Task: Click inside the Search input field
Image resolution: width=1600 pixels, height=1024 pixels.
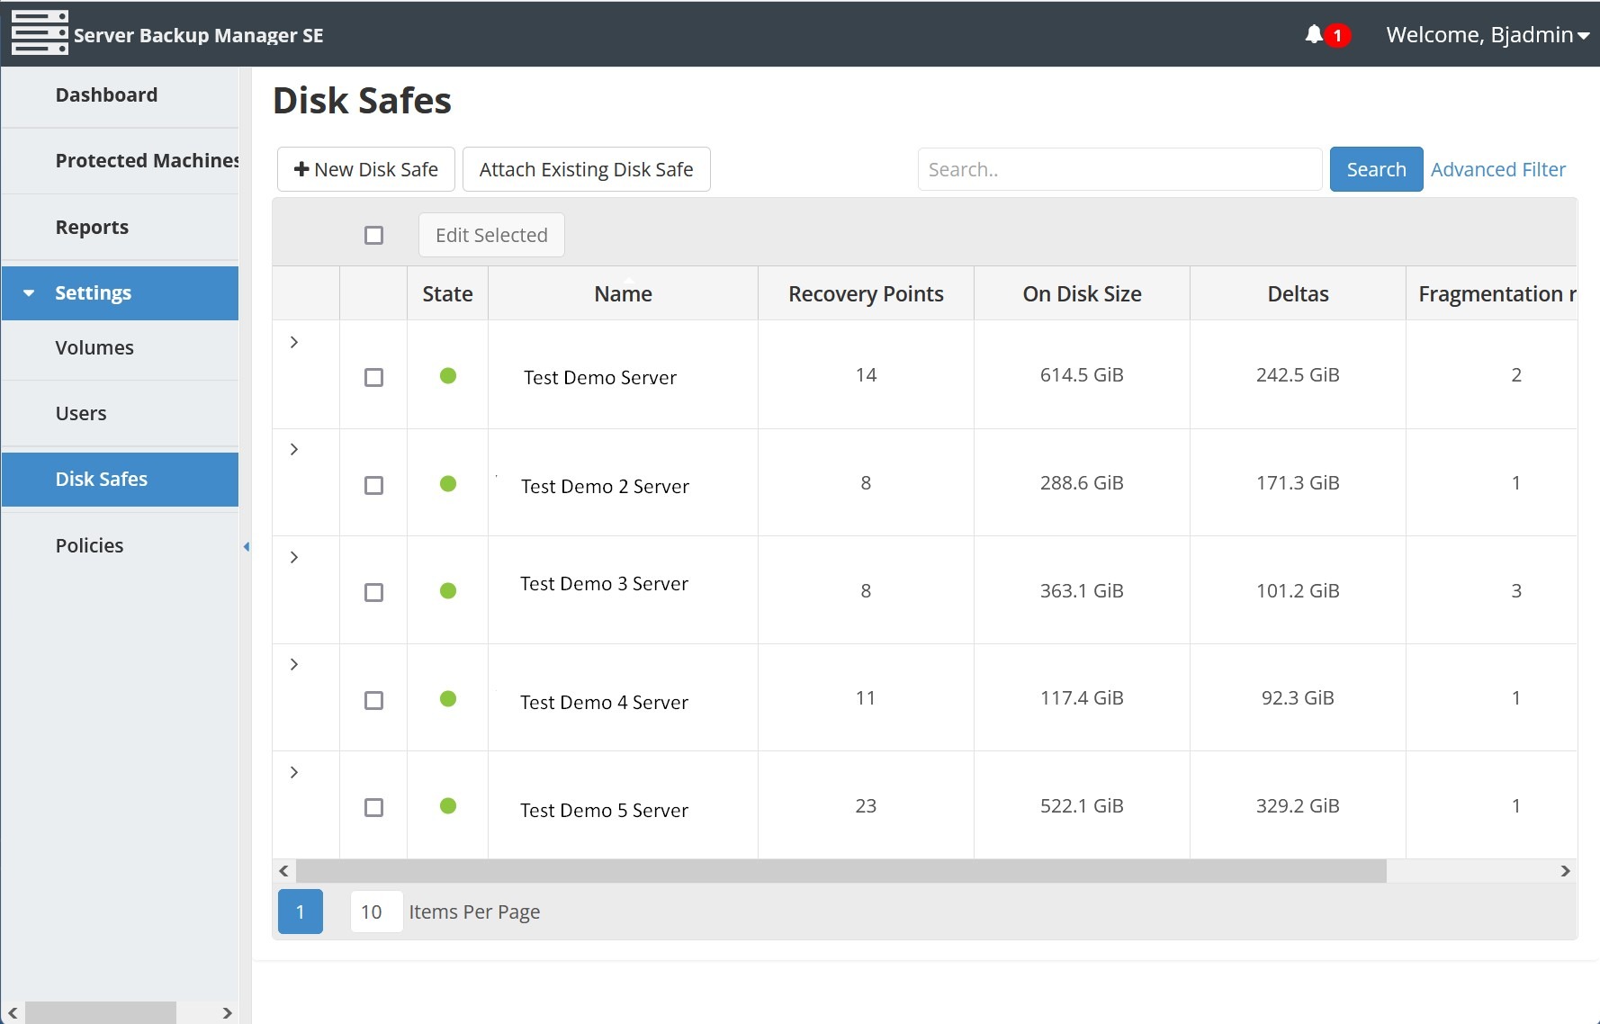Action: click(x=1119, y=169)
